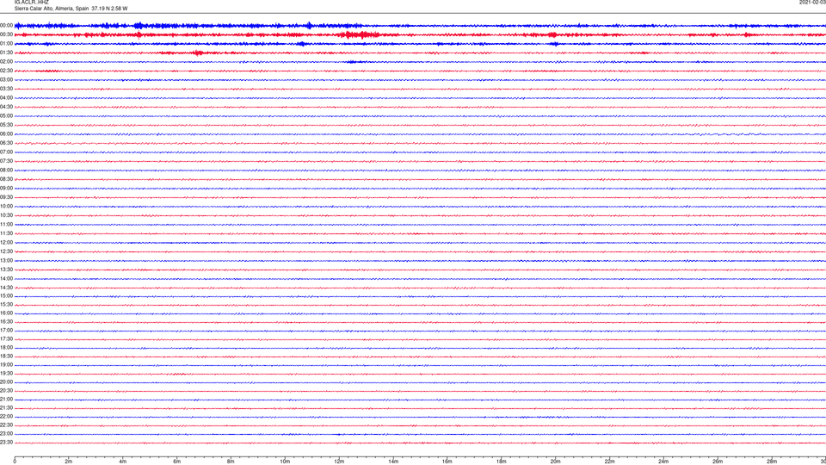Image resolution: width=826 pixels, height=465 pixels.
Task: Click the 23:30 row time label
Action: pos(6,443)
